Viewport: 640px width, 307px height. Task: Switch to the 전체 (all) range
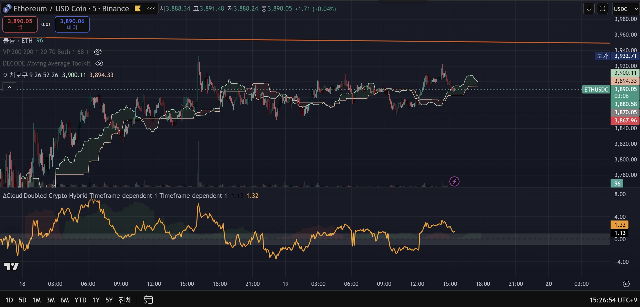click(125, 300)
